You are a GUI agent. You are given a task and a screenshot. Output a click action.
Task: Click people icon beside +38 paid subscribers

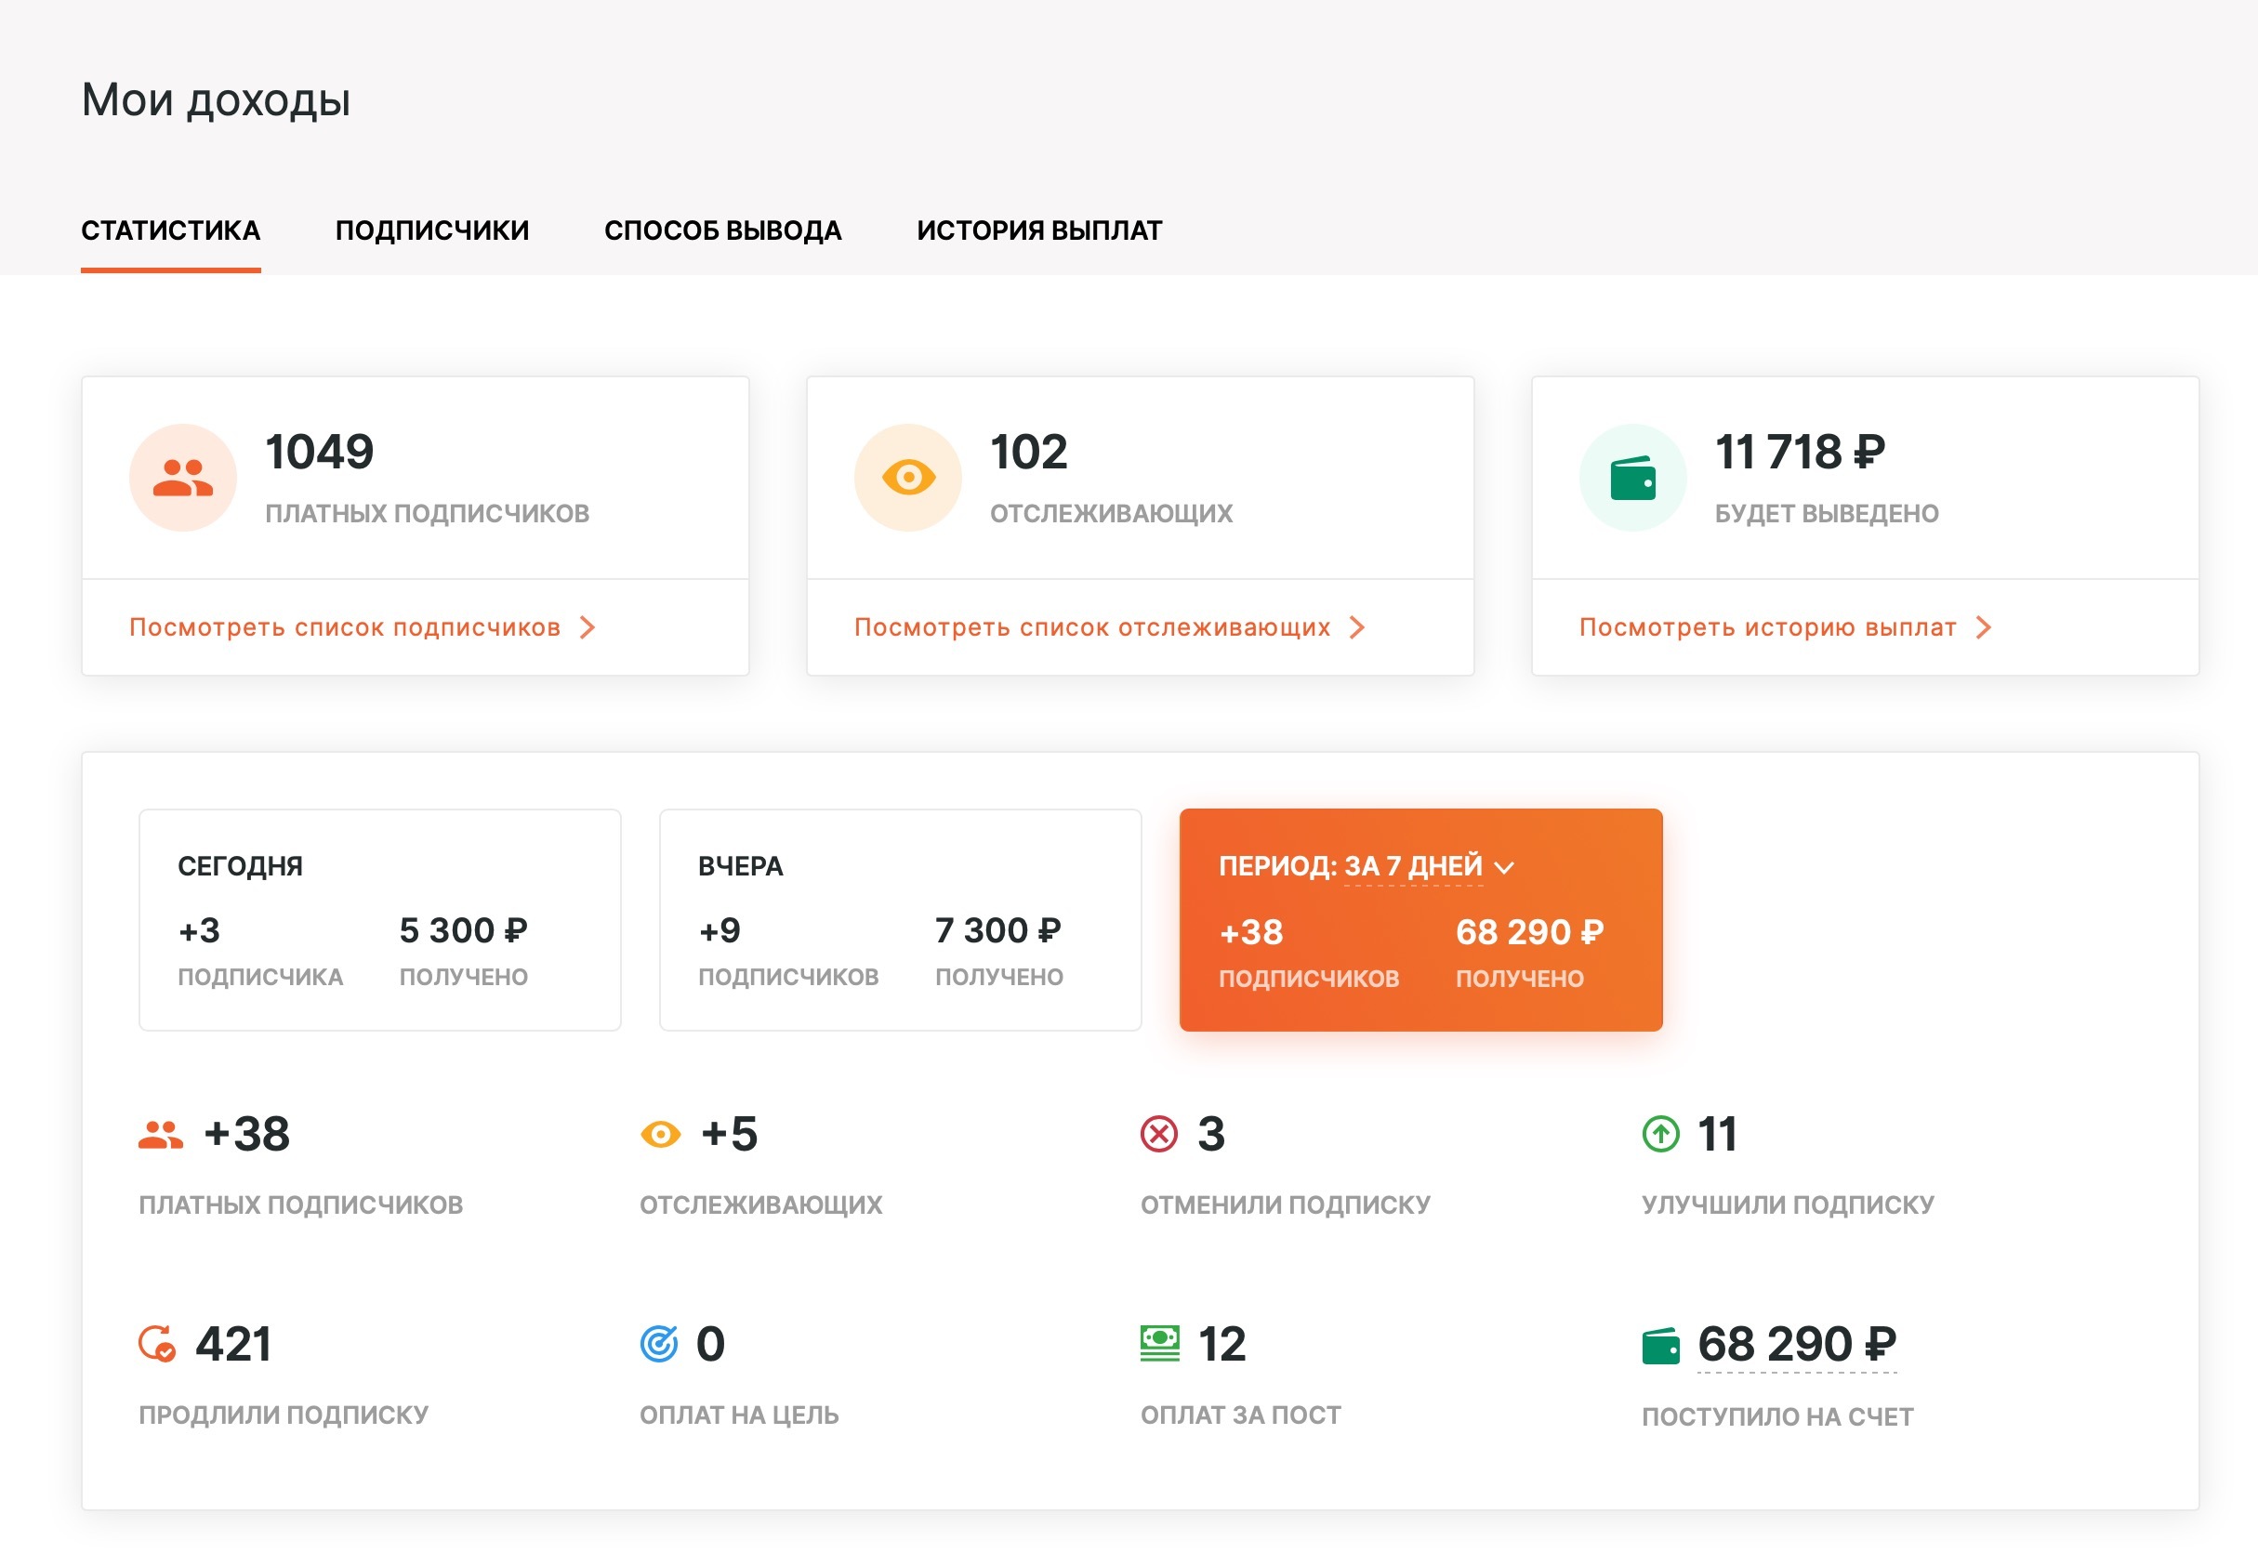tap(161, 1135)
